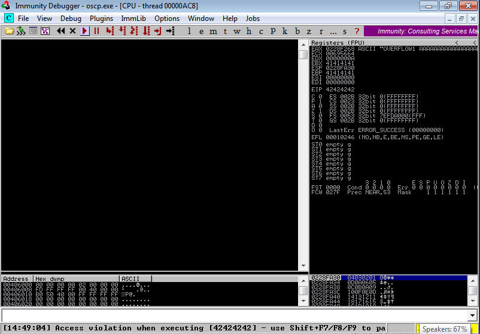Screen dimensions: 480x334
Task: Click the Registers (FPU) pane header
Action: (x=394, y=42)
